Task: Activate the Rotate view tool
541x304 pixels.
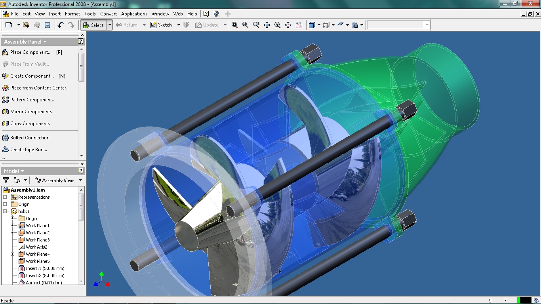Action: (288, 25)
